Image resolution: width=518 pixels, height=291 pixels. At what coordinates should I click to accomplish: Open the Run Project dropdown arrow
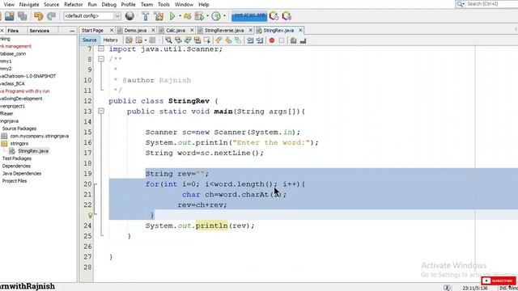pyautogui.click(x=180, y=16)
